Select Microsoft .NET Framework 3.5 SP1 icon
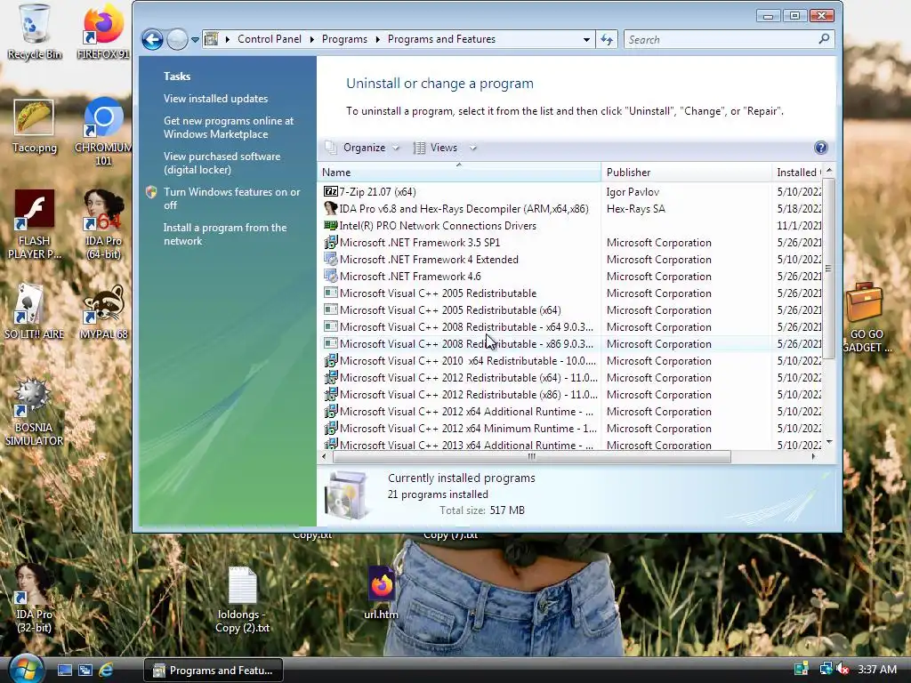This screenshot has height=683, width=911. pyautogui.click(x=330, y=242)
